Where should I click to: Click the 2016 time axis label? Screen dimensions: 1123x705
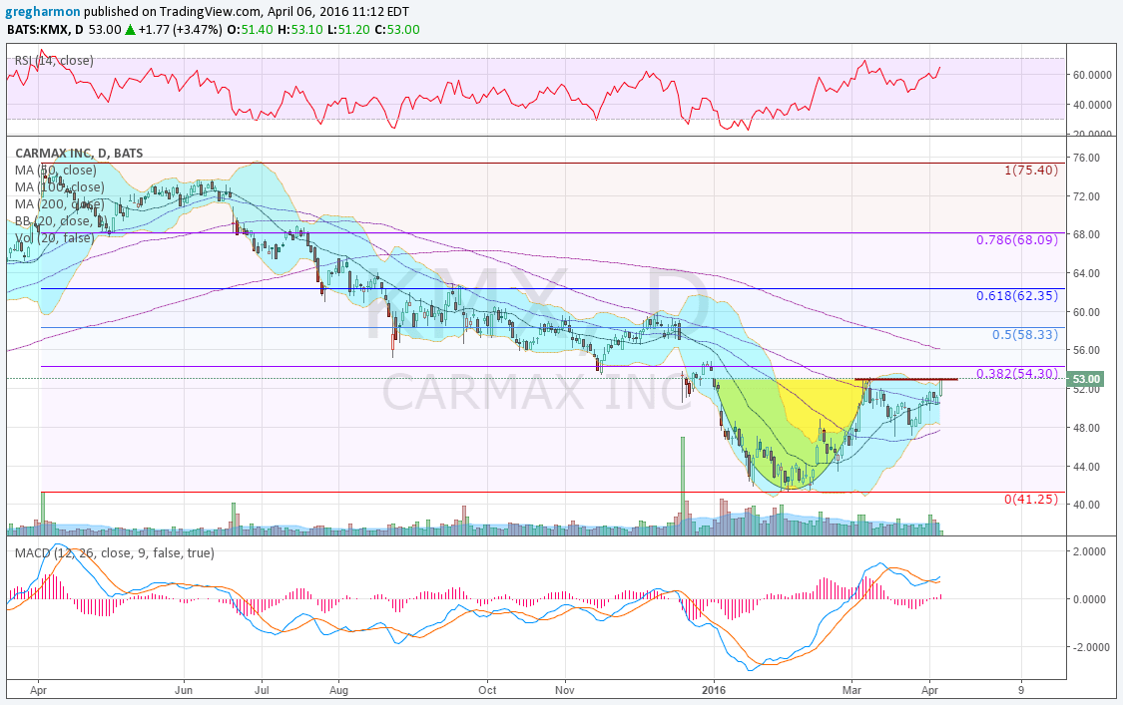click(714, 691)
